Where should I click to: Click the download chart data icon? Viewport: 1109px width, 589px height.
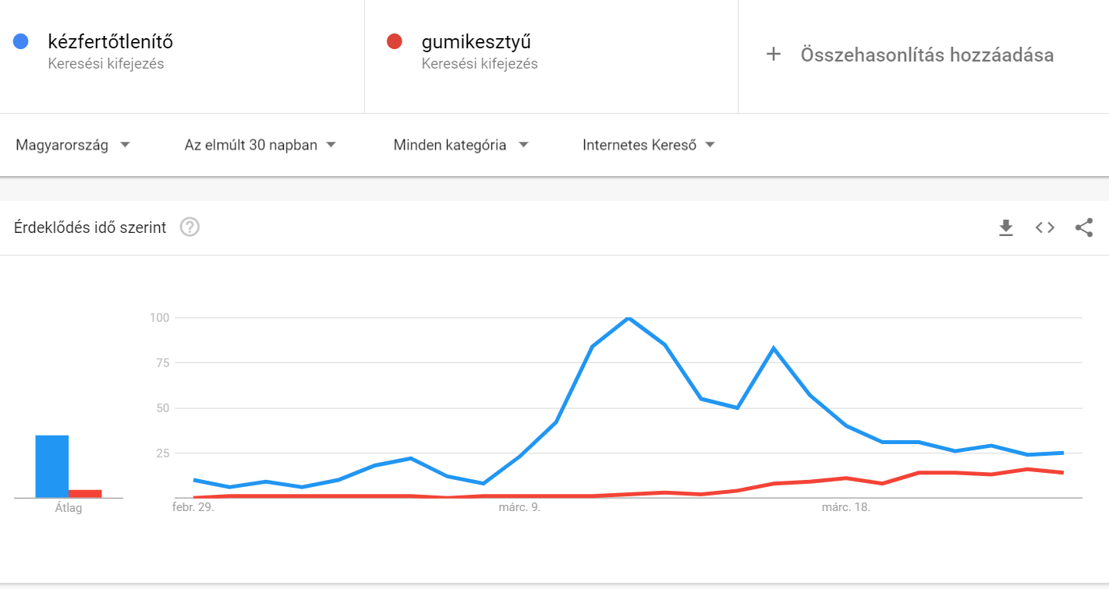1006,227
